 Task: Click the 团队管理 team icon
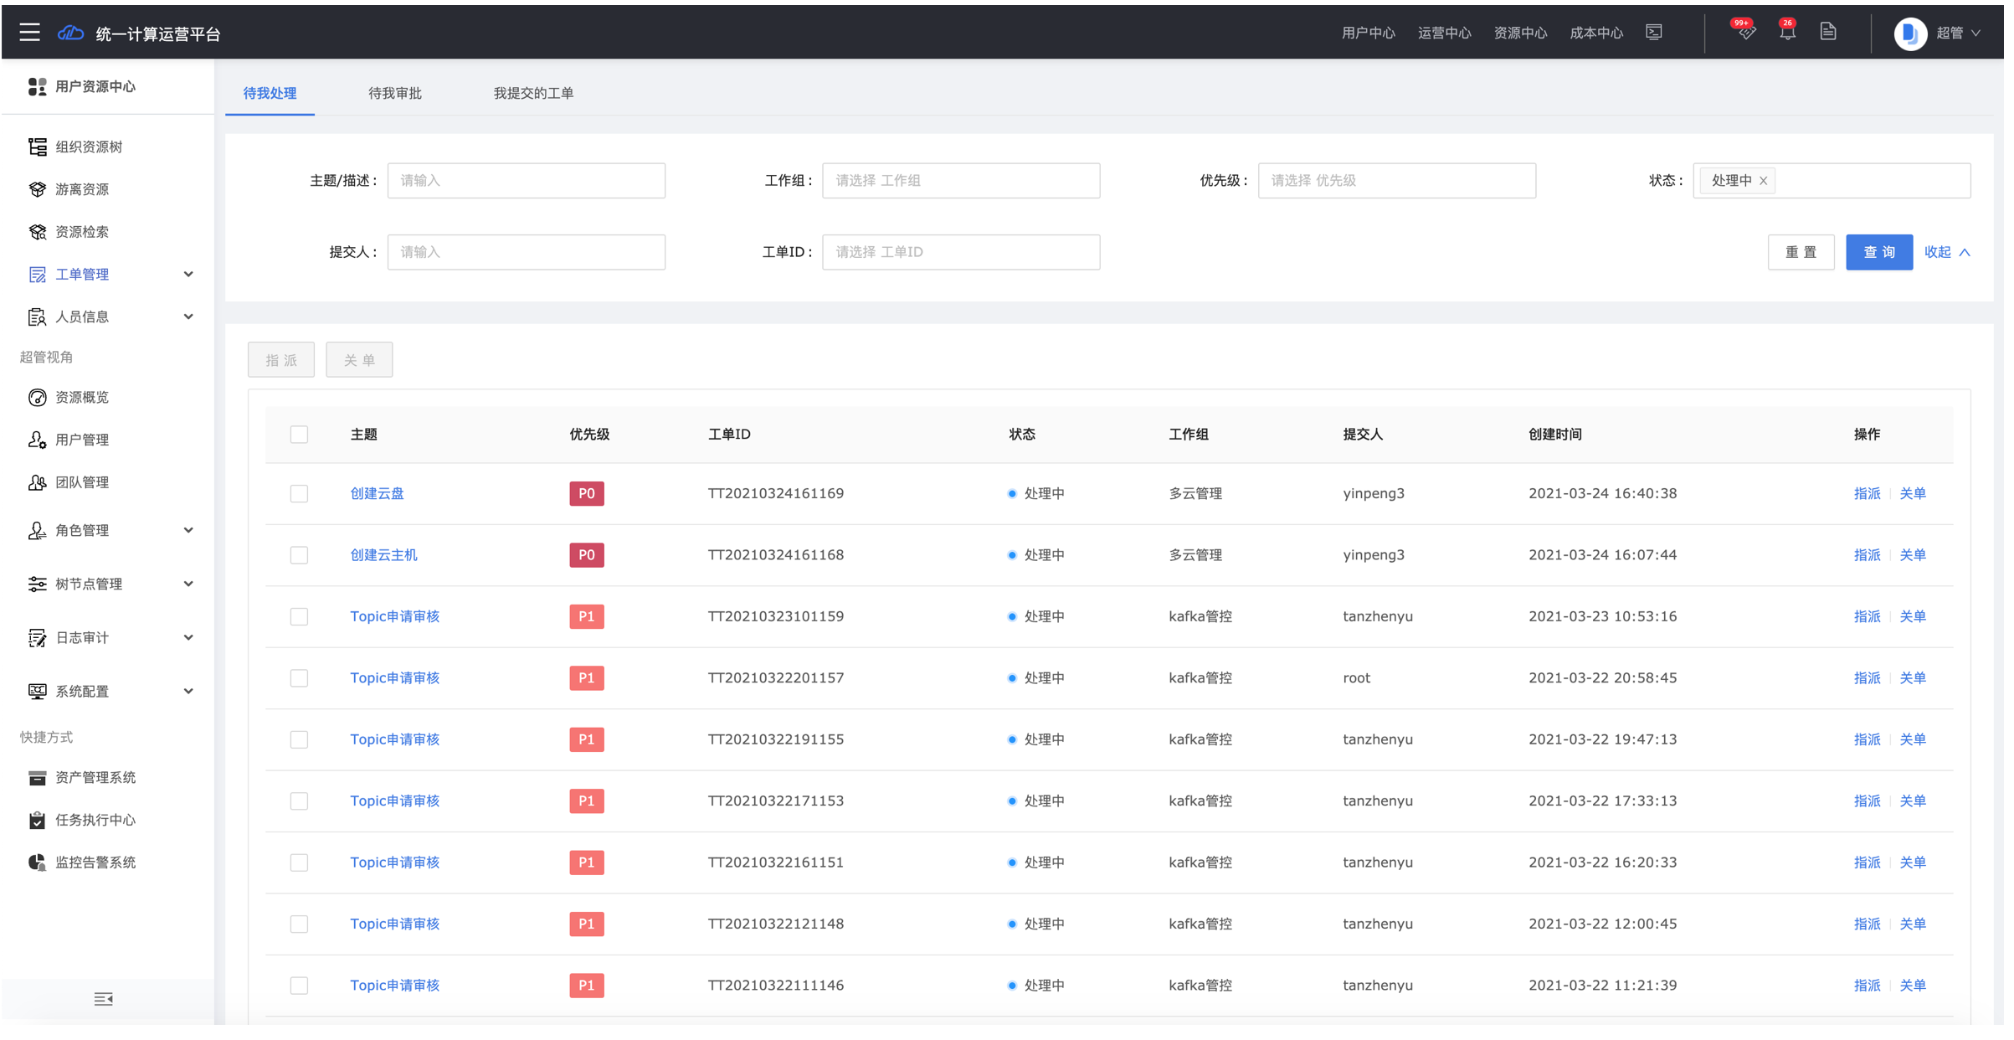pos(37,482)
